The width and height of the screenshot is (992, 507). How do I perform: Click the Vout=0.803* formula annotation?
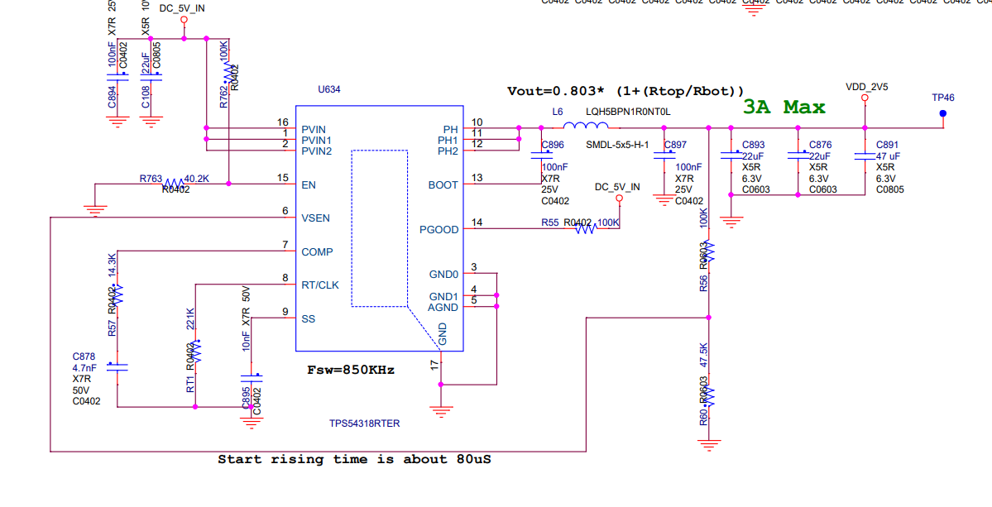tap(625, 91)
